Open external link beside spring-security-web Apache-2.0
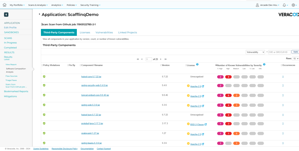The image size is (299, 151). pos(203,86)
